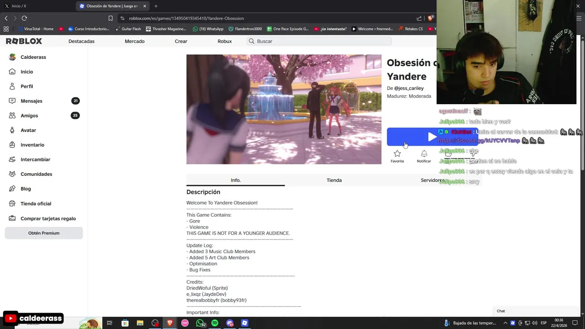Open site settings icon in address bar
The height and width of the screenshot is (329, 585).
point(122,18)
